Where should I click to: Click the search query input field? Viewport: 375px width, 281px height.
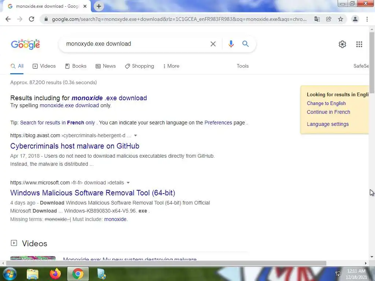tap(136, 44)
